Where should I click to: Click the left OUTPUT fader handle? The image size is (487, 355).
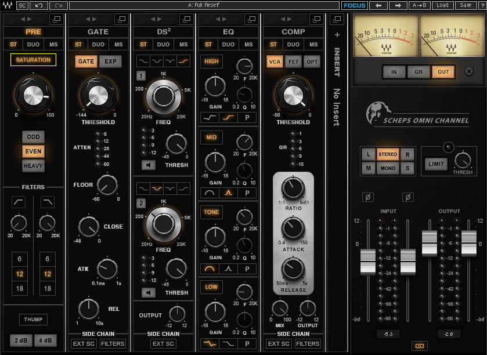click(430, 243)
